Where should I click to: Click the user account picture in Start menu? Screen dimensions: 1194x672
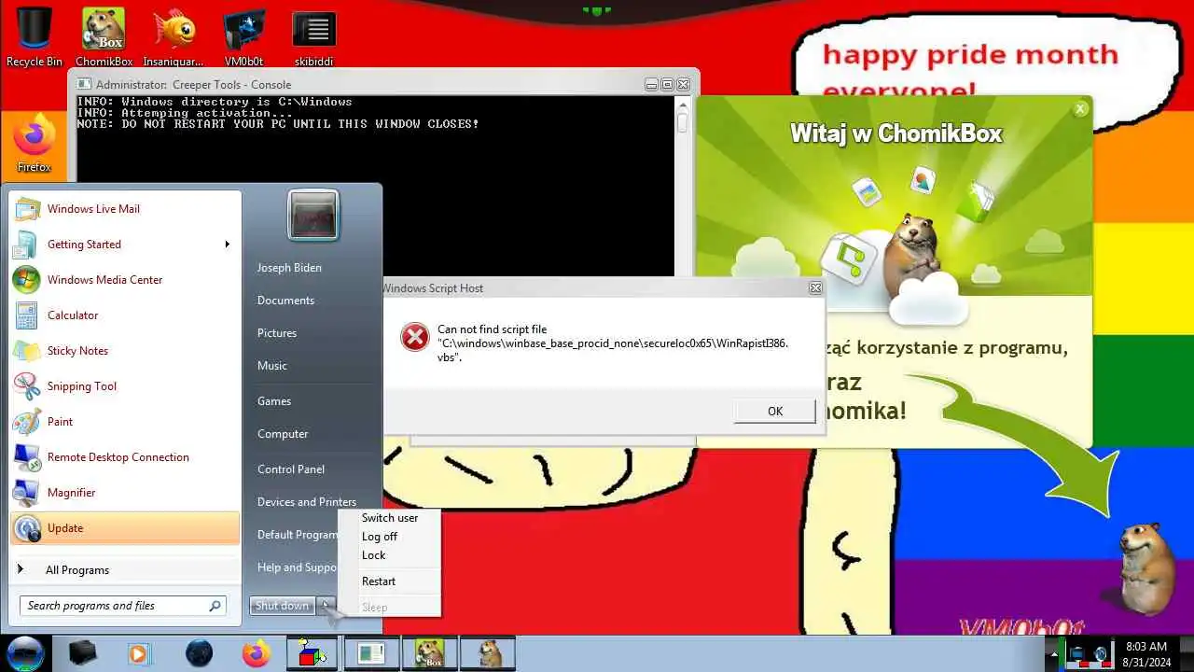313,216
